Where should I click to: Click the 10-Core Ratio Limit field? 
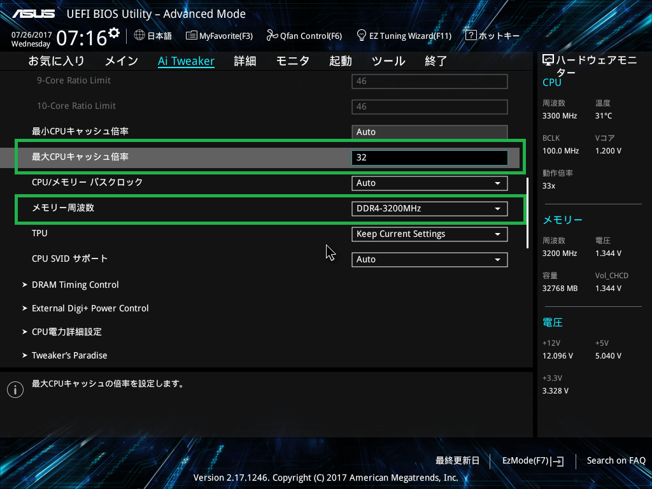pyautogui.click(x=430, y=107)
